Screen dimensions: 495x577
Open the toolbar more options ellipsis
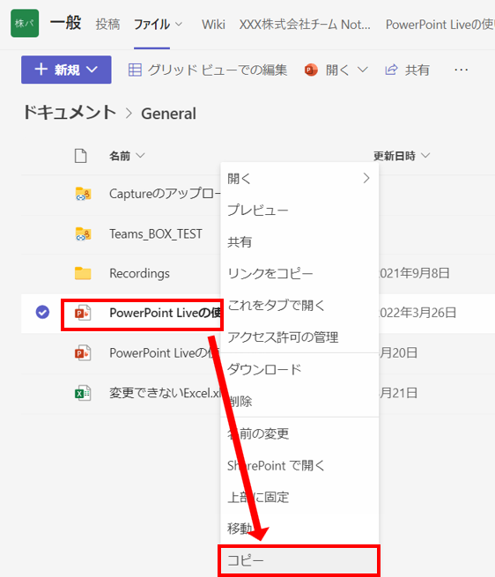click(x=461, y=70)
